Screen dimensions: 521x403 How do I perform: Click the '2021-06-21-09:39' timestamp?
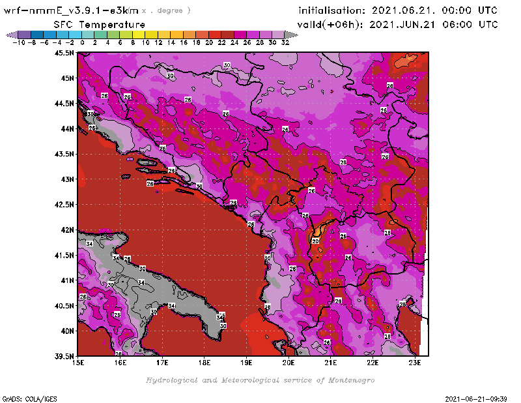point(476,399)
